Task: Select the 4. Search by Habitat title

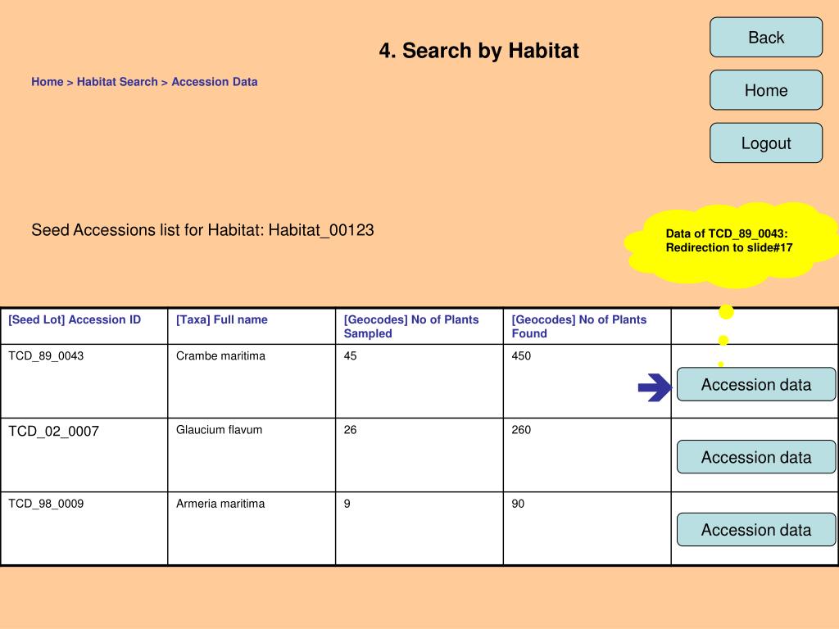Action: pos(478,50)
